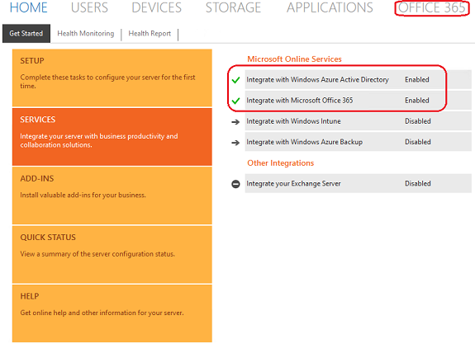Open the HOME section
The height and width of the screenshot is (344, 475).
(x=28, y=7)
